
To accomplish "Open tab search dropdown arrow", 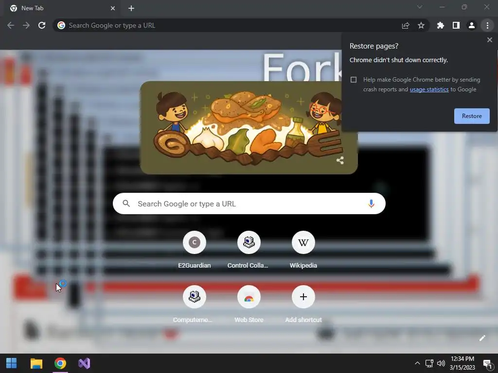I will point(420,7).
